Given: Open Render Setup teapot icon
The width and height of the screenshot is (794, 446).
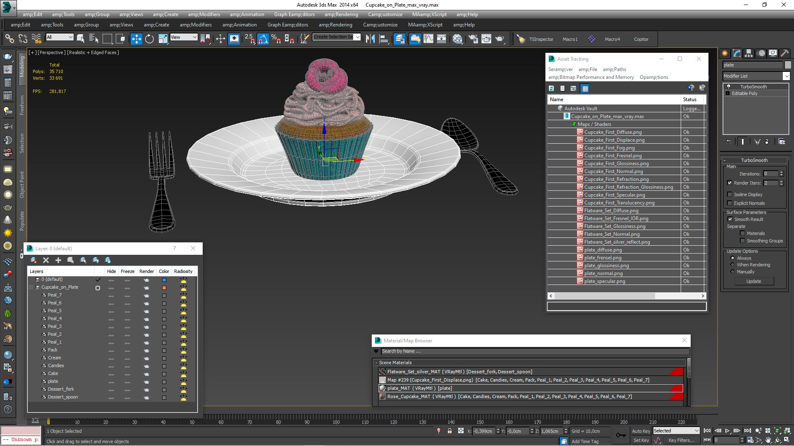Looking at the screenshot, I should click(473, 39).
